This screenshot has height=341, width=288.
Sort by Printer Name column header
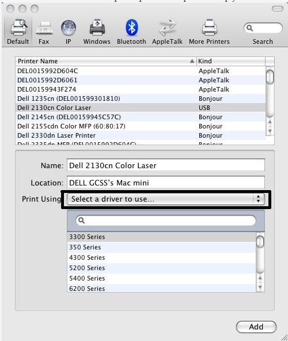[106, 61]
